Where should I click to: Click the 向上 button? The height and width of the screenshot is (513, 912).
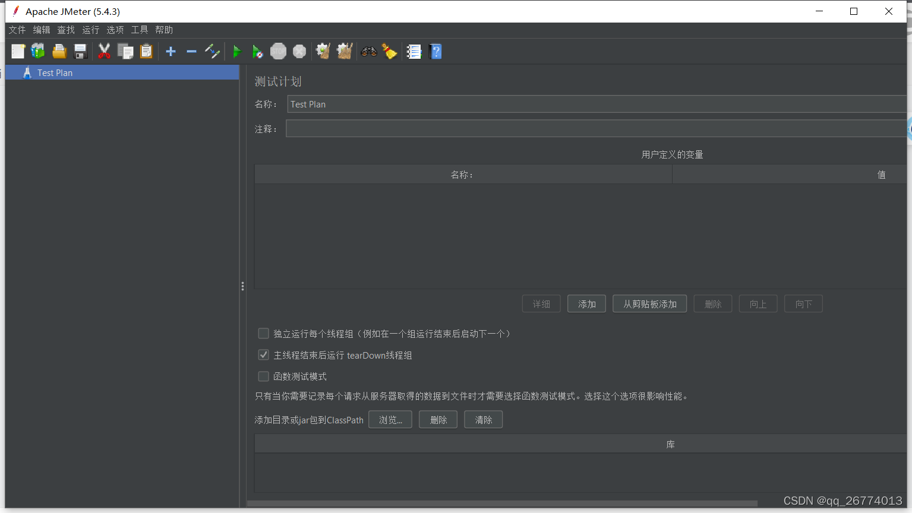[758, 304]
